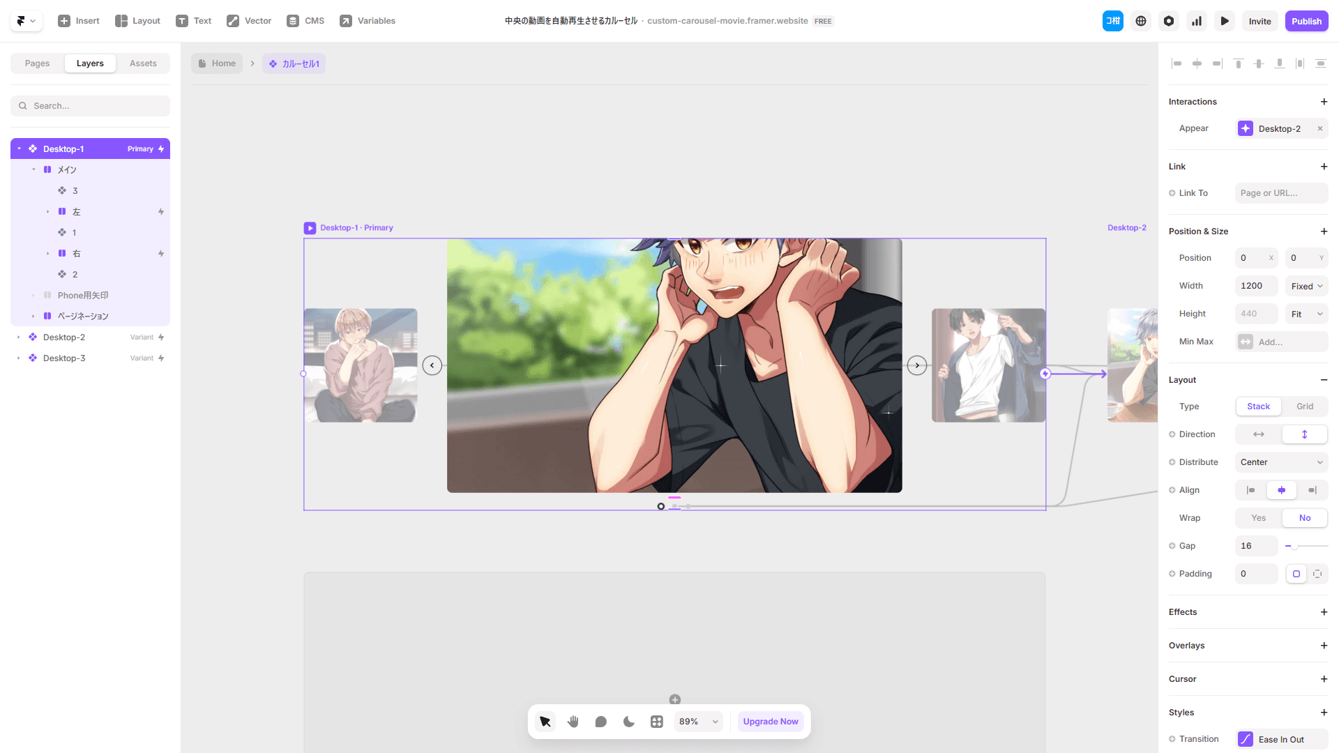1339x753 pixels.
Task: Select the hand pan tool
Action: pyautogui.click(x=573, y=722)
